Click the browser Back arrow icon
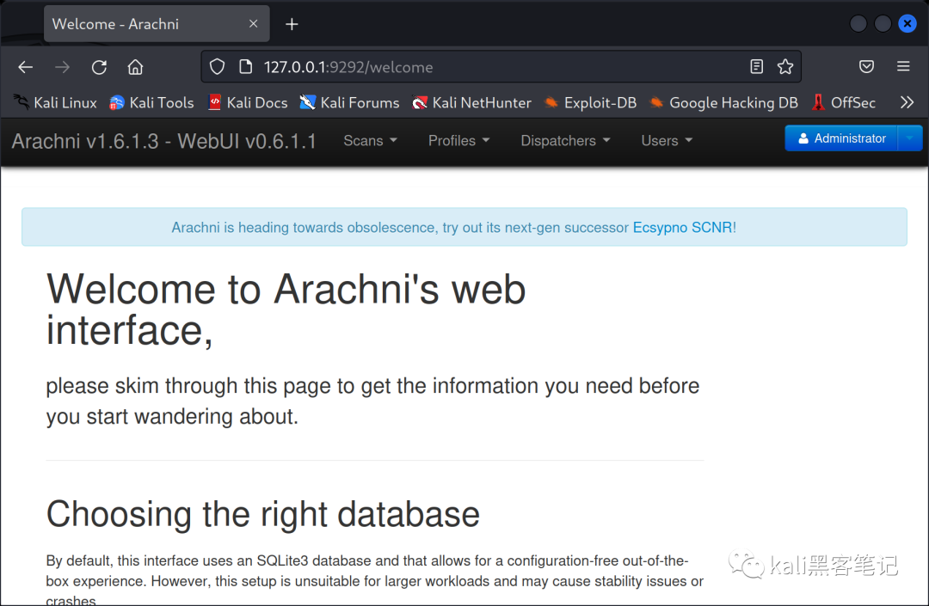The height and width of the screenshot is (606, 929). tap(25, 67)
